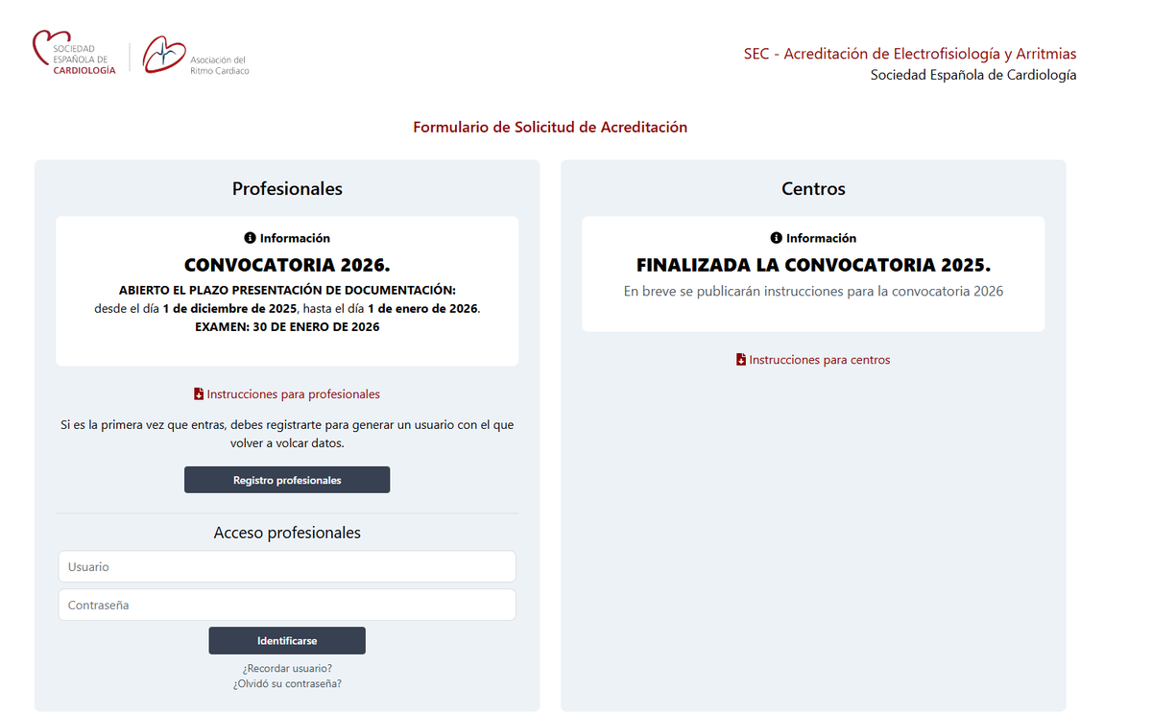Click the ¿Olvidó su contraseña? link
Image resolution: width=1152 pixels, height=714 pixels.
tap(287, 684)
